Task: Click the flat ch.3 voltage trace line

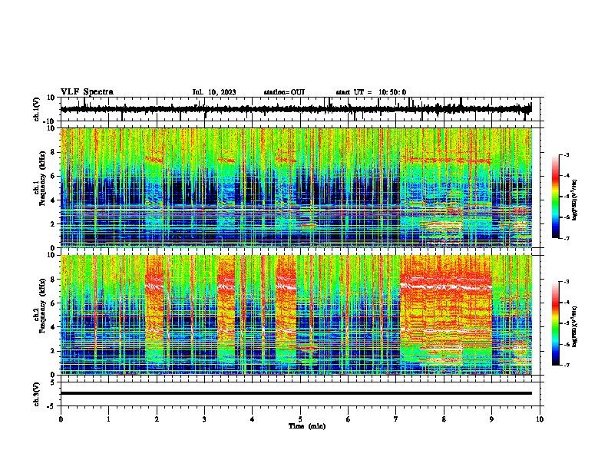Action: click(x=296, y=393)
